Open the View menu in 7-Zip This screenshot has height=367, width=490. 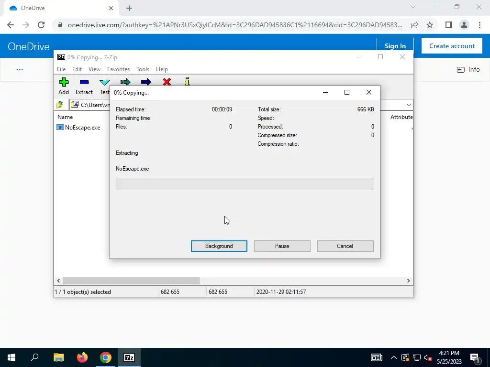[x=94, y=69]
